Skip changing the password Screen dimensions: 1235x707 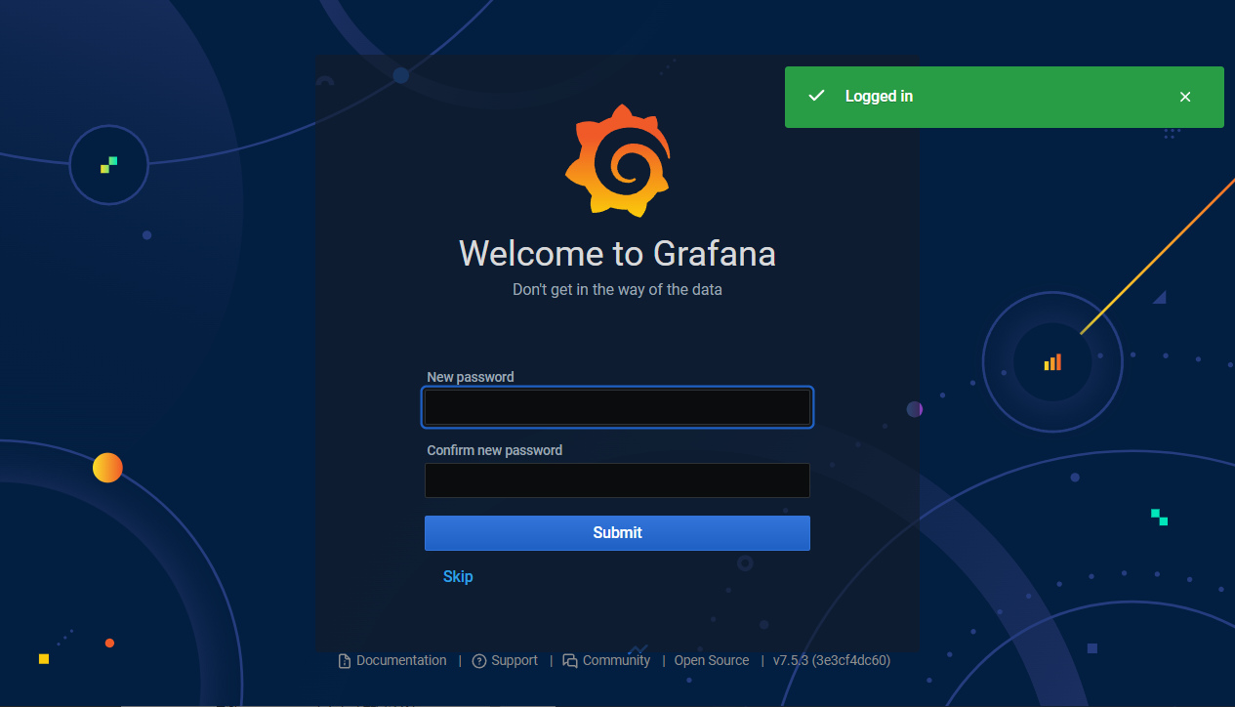click(458, 576)
